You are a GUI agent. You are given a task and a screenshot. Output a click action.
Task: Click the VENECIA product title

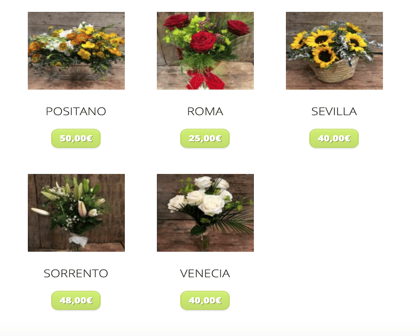click(x=205, y=273)
